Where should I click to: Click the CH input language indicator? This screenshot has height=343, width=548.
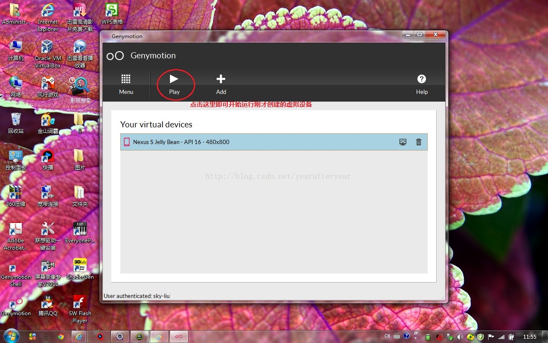tap(387, 336)
